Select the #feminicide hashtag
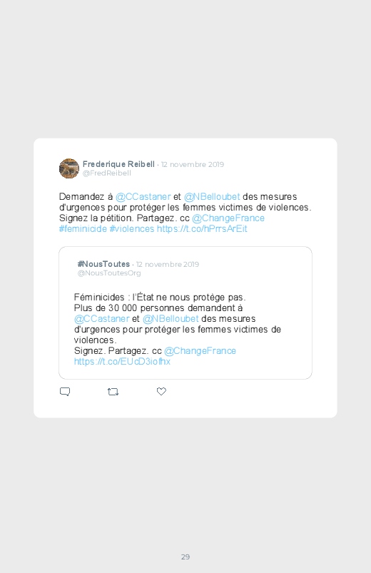The image size is (371, 573). 83,229
